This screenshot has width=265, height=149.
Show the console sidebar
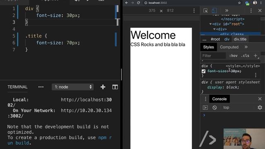click(205, 108)
